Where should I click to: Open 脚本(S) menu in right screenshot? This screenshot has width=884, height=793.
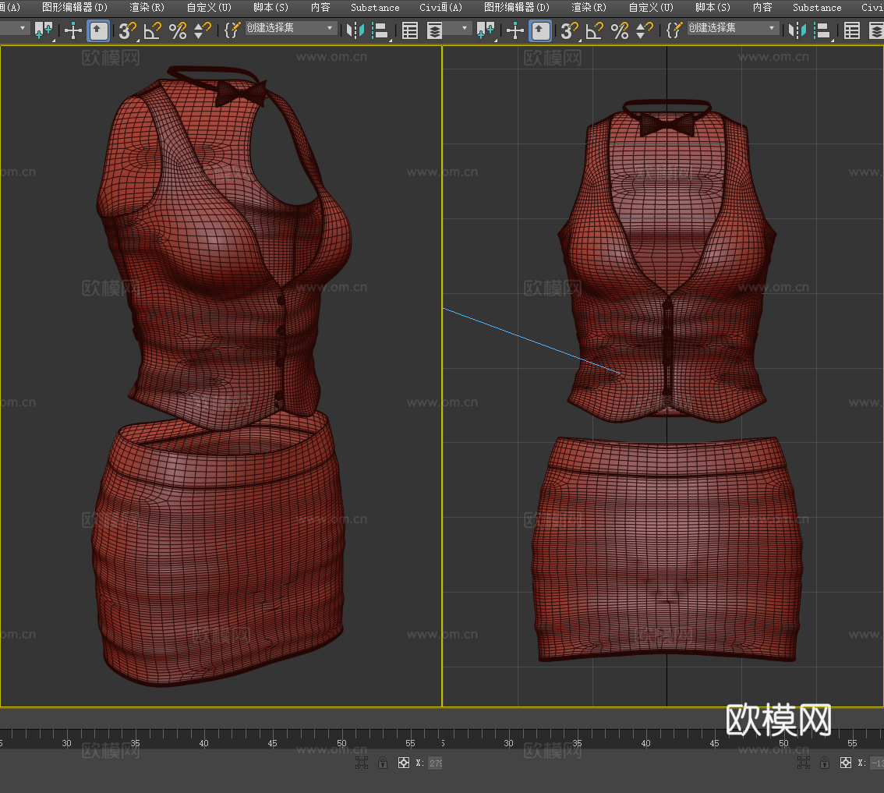[713, 7]
